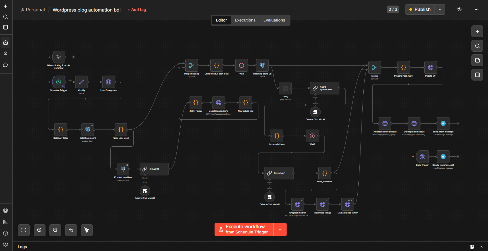Click Add tag link
This screenshot has height=251, width=488.
137,10
